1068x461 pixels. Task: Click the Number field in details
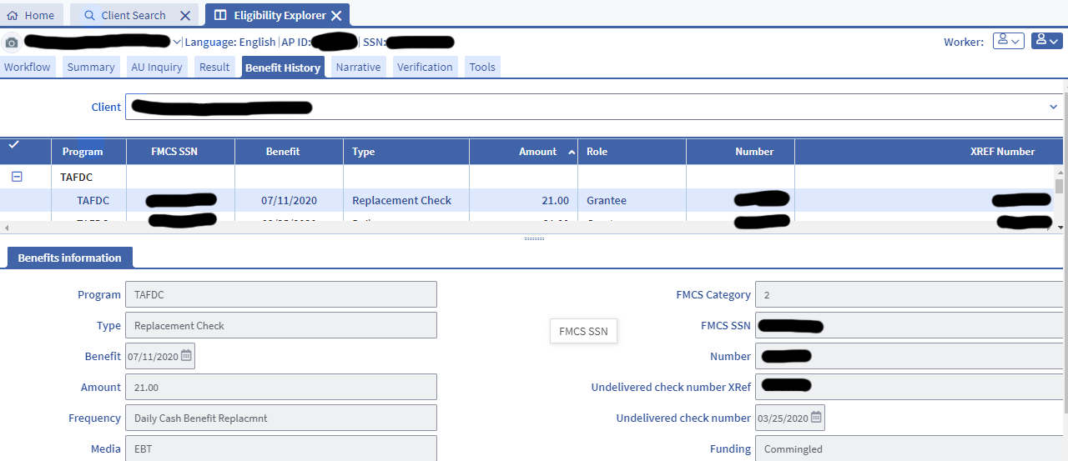tap(909, 356)
